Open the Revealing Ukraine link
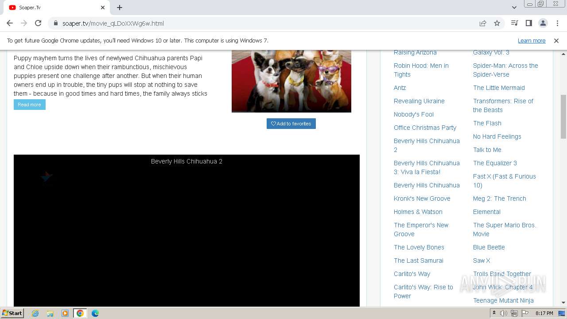The height and width of the screenshot is (319, 567). point(419,101)
